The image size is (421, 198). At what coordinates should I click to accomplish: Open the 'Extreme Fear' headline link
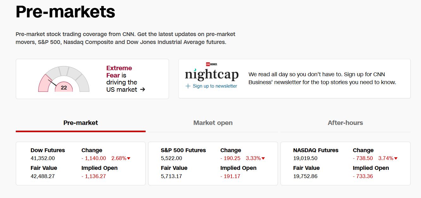tap(119, 71)
